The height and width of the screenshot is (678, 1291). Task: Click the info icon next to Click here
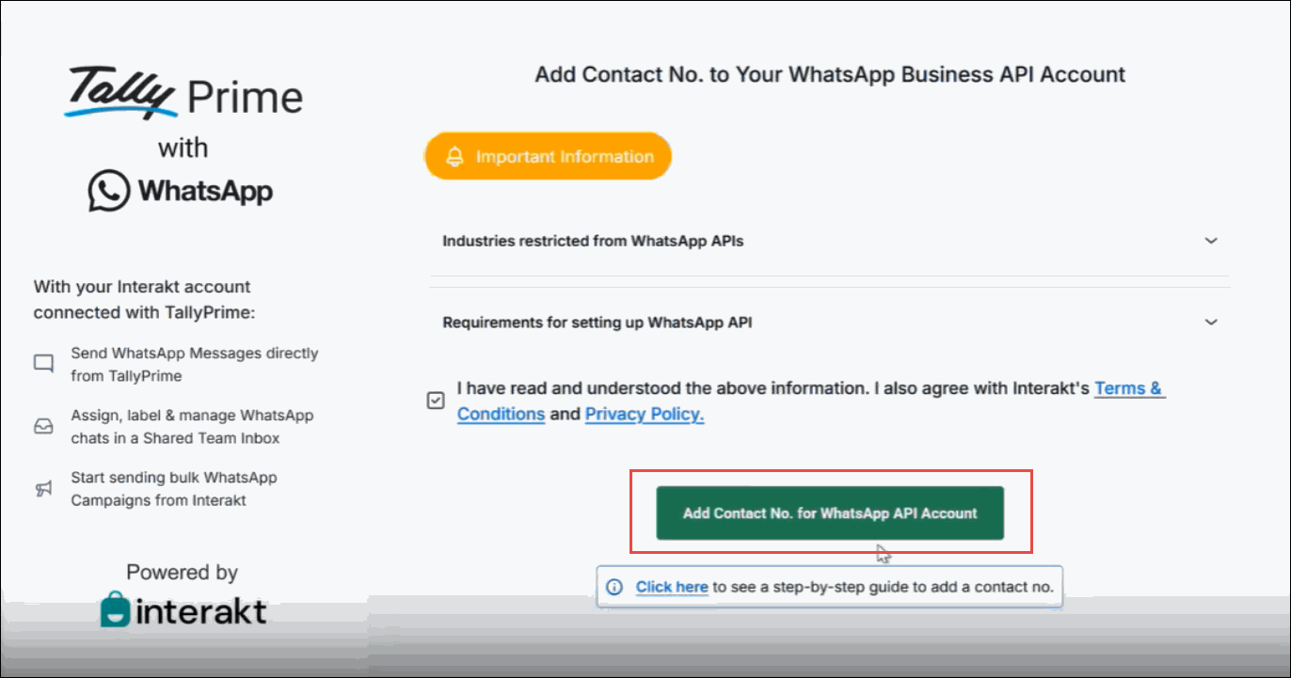[614, 587]
